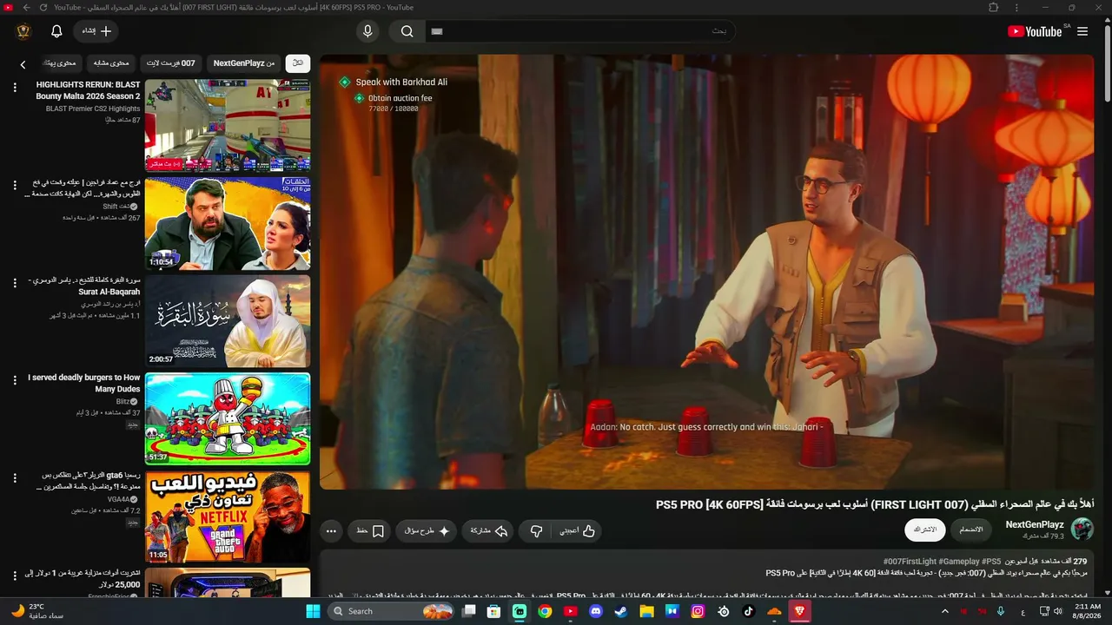The width and height of the screenshot is (1112, 625).
Task: Open the Netflix GTA video thumbnail
Action: pyautogui.click(x=228, y=517)
